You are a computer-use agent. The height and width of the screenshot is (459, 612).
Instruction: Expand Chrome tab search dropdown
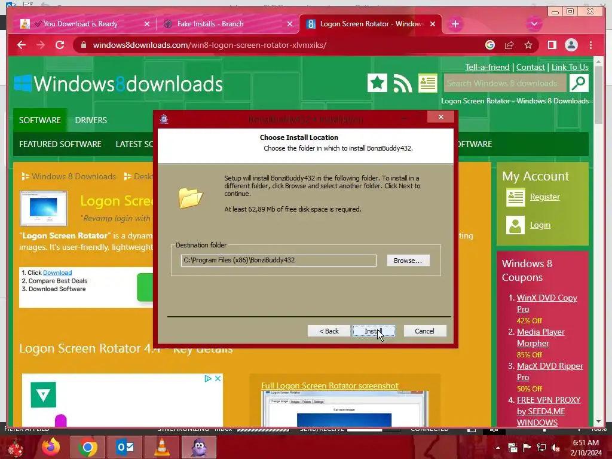point(534,24)
